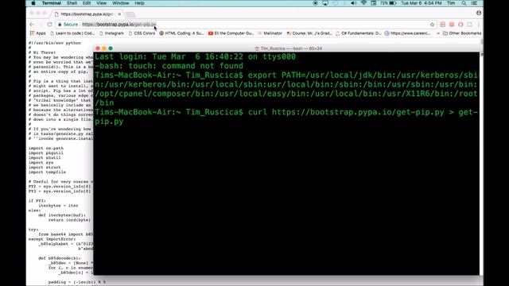Open the Chrome three-dot menu
The height and width of the screenshot is (286, 509).
tap(479, 25)
